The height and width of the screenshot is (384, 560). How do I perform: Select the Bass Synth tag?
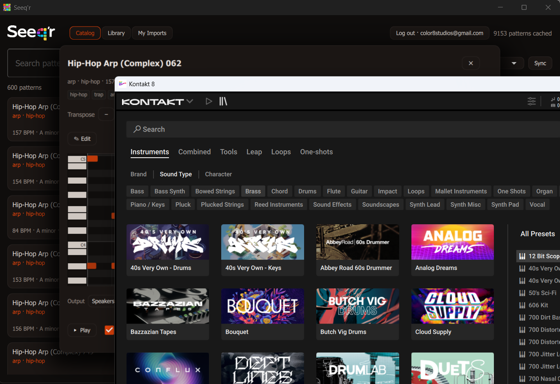point(170,191)
